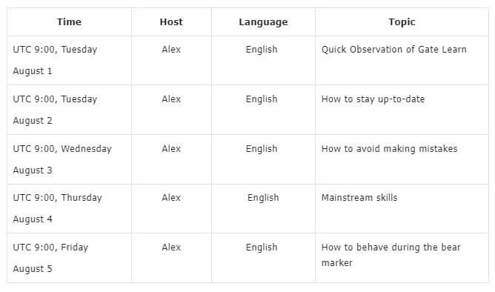Viewport: 495px width, 292px height.
Task: Click the Topic column header
Action: click(x=402, y=22)
